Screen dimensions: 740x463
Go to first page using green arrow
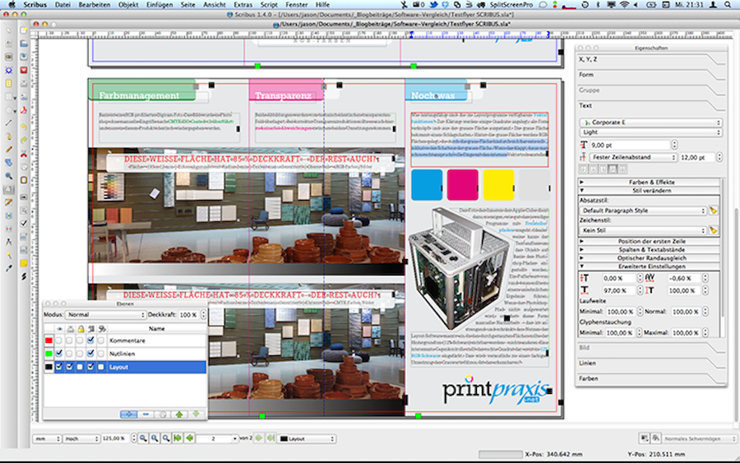tap(178, 439)
